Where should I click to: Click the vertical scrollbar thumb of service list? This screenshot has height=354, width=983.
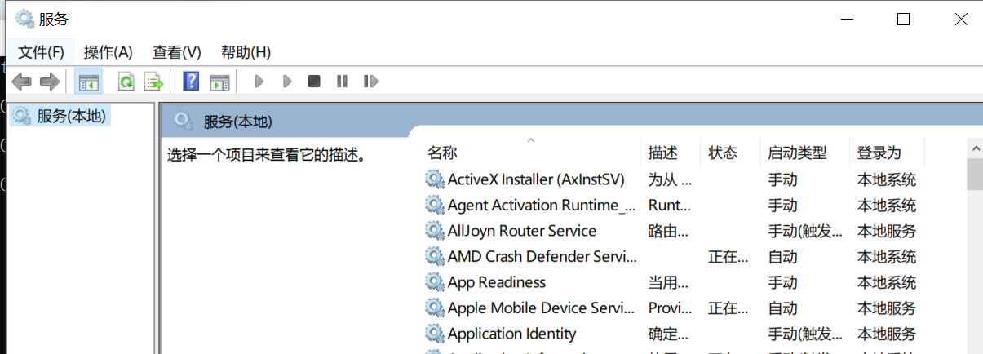point(975,175)
